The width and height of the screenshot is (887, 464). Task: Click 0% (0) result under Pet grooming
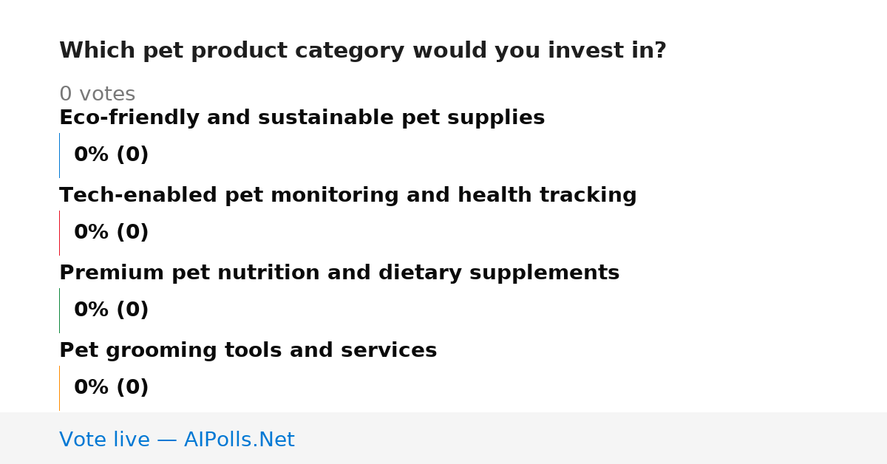click(111, 388)
